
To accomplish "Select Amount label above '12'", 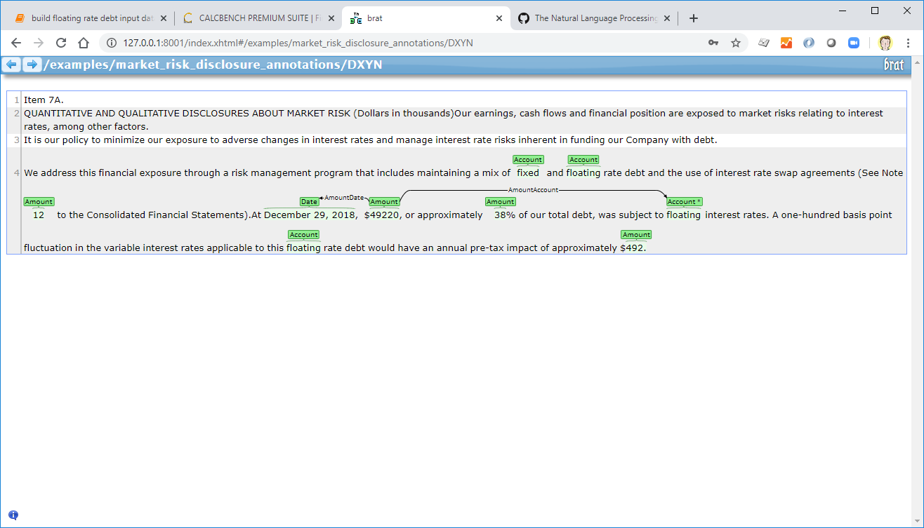I will click(39, 202).
